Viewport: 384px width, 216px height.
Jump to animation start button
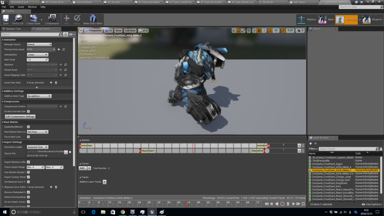[266, 204]
